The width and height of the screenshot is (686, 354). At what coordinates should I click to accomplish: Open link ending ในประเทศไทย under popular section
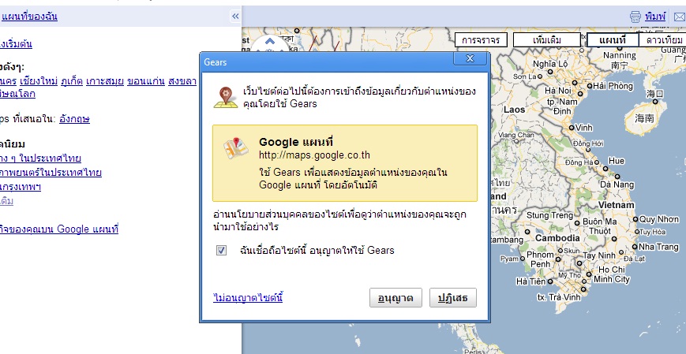point(41,158)
